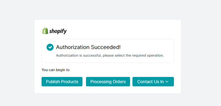221x106 pixels.
Task: Click the teal checkmark success icon
Action: coord(50,47)
